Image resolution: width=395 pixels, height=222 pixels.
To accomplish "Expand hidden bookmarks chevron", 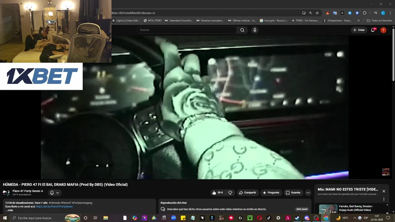I will click(x=358, y=21).
